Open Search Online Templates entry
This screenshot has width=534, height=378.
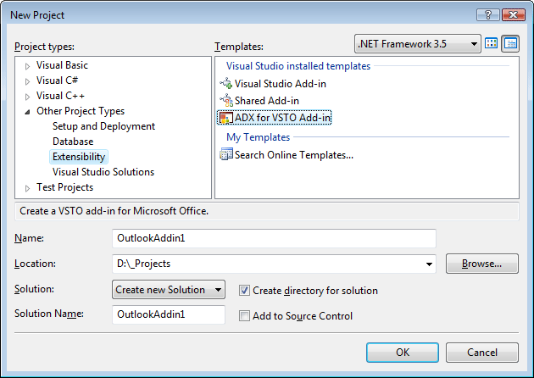294,155
